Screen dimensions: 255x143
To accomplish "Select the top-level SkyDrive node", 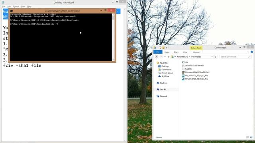I will click(x=163, y=83).
